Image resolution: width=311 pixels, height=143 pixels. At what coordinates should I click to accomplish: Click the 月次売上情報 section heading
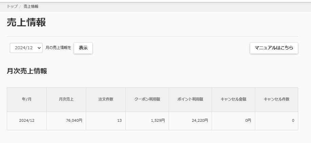(27, 71)
